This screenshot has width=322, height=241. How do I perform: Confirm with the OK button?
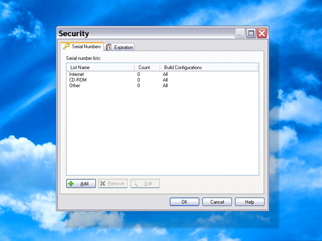[184, 202]
